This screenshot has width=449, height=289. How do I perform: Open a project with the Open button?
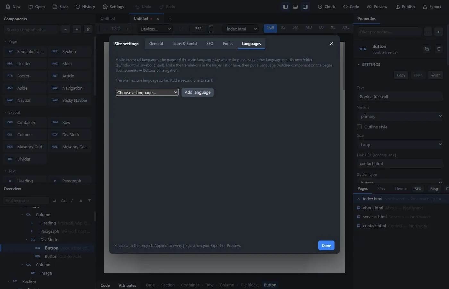pyautogui.click(x=36, y=7)
